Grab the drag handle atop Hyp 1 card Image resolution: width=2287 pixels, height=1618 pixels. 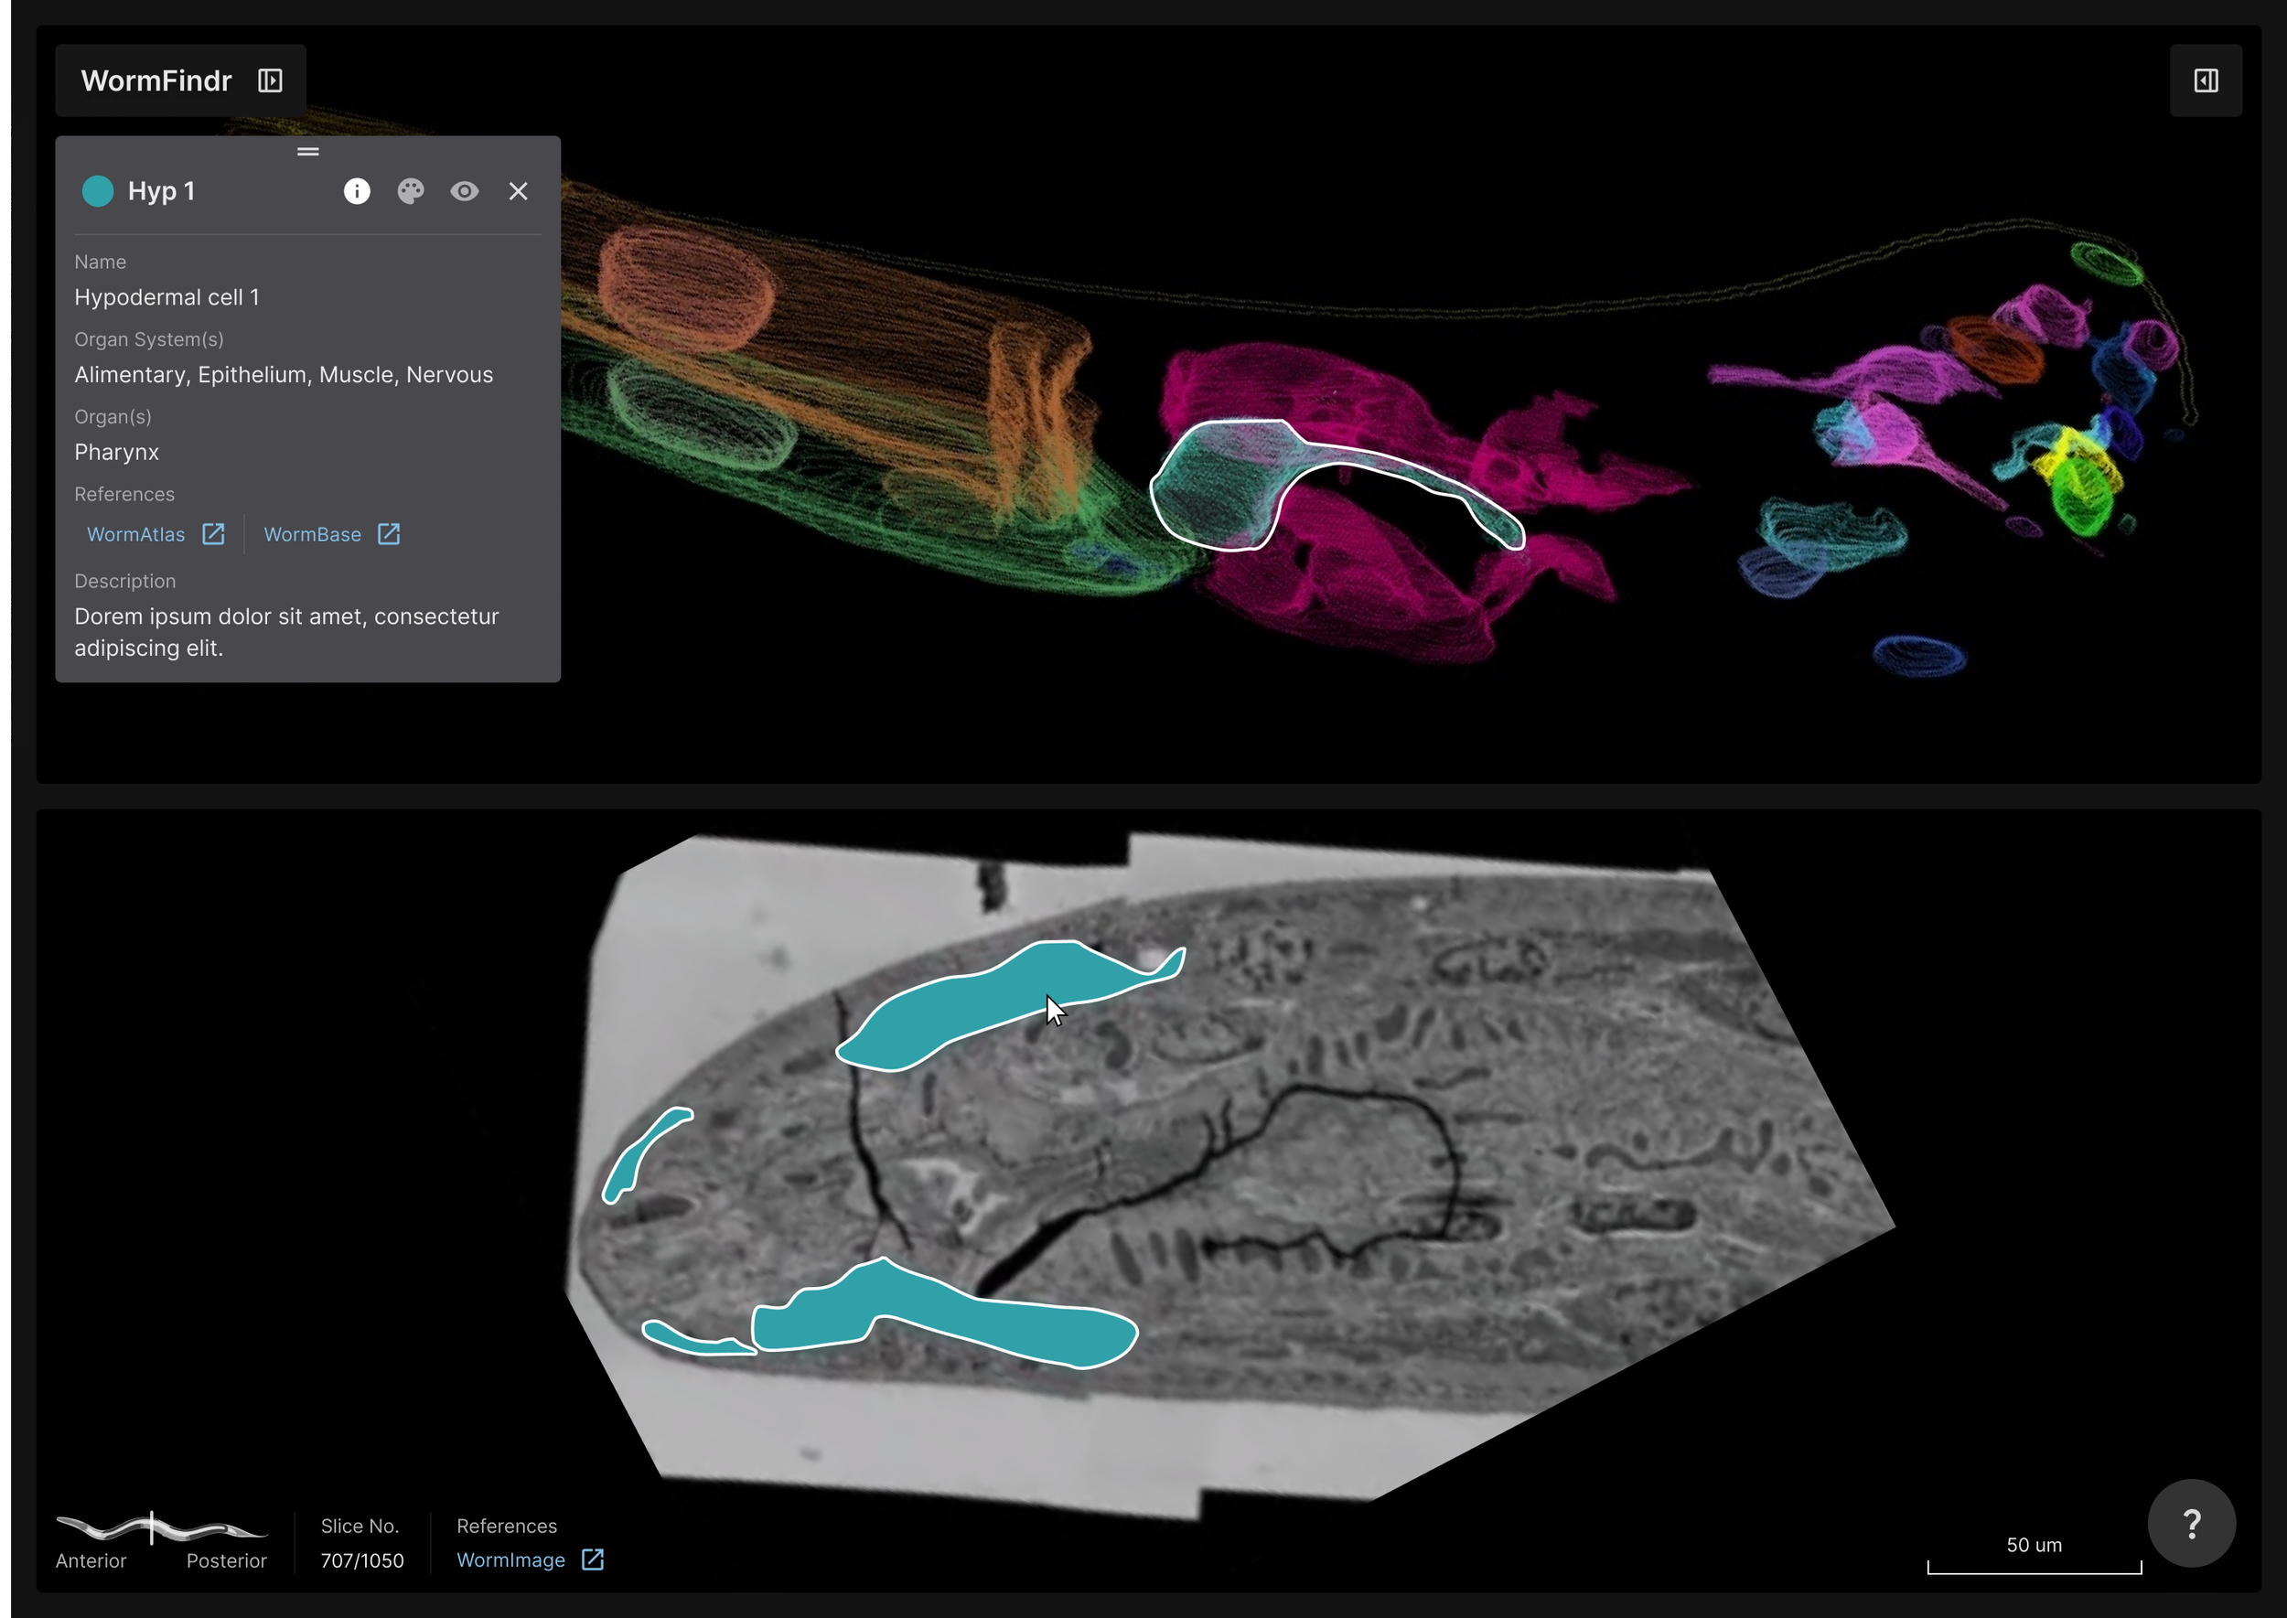coord(308,152)
